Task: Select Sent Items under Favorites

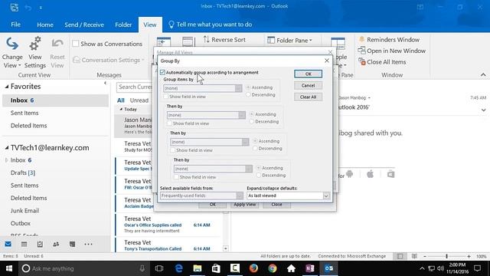Action: (x=24, y=113)
